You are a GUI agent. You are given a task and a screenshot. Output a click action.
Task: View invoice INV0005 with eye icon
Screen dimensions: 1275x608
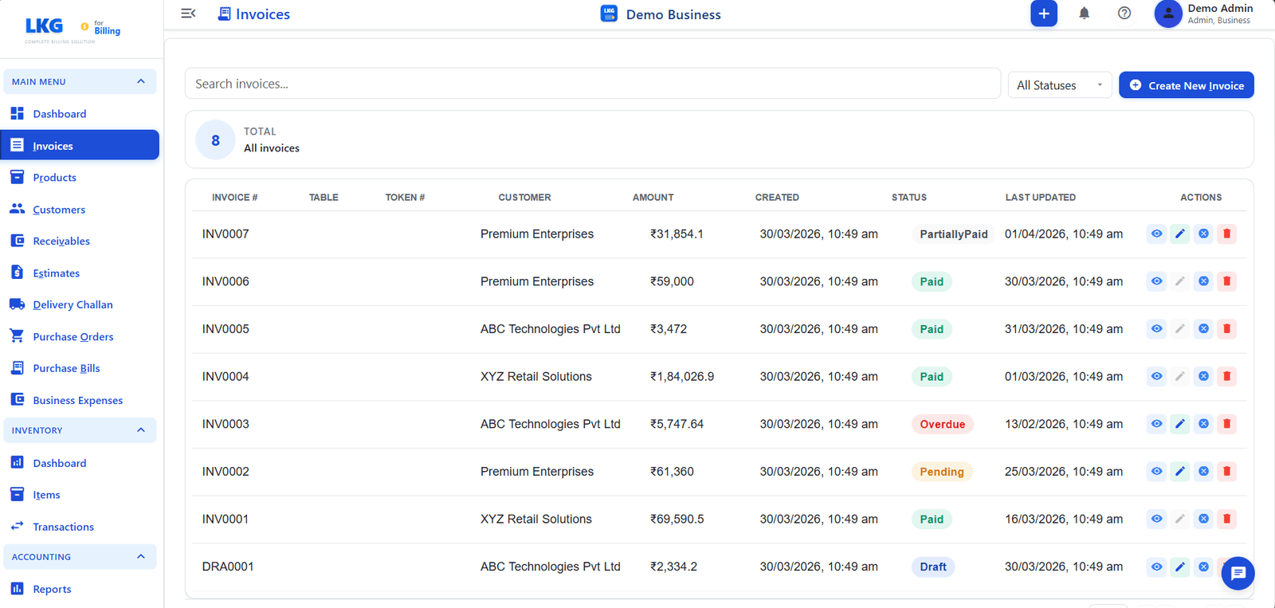(x=1156, y=328)
